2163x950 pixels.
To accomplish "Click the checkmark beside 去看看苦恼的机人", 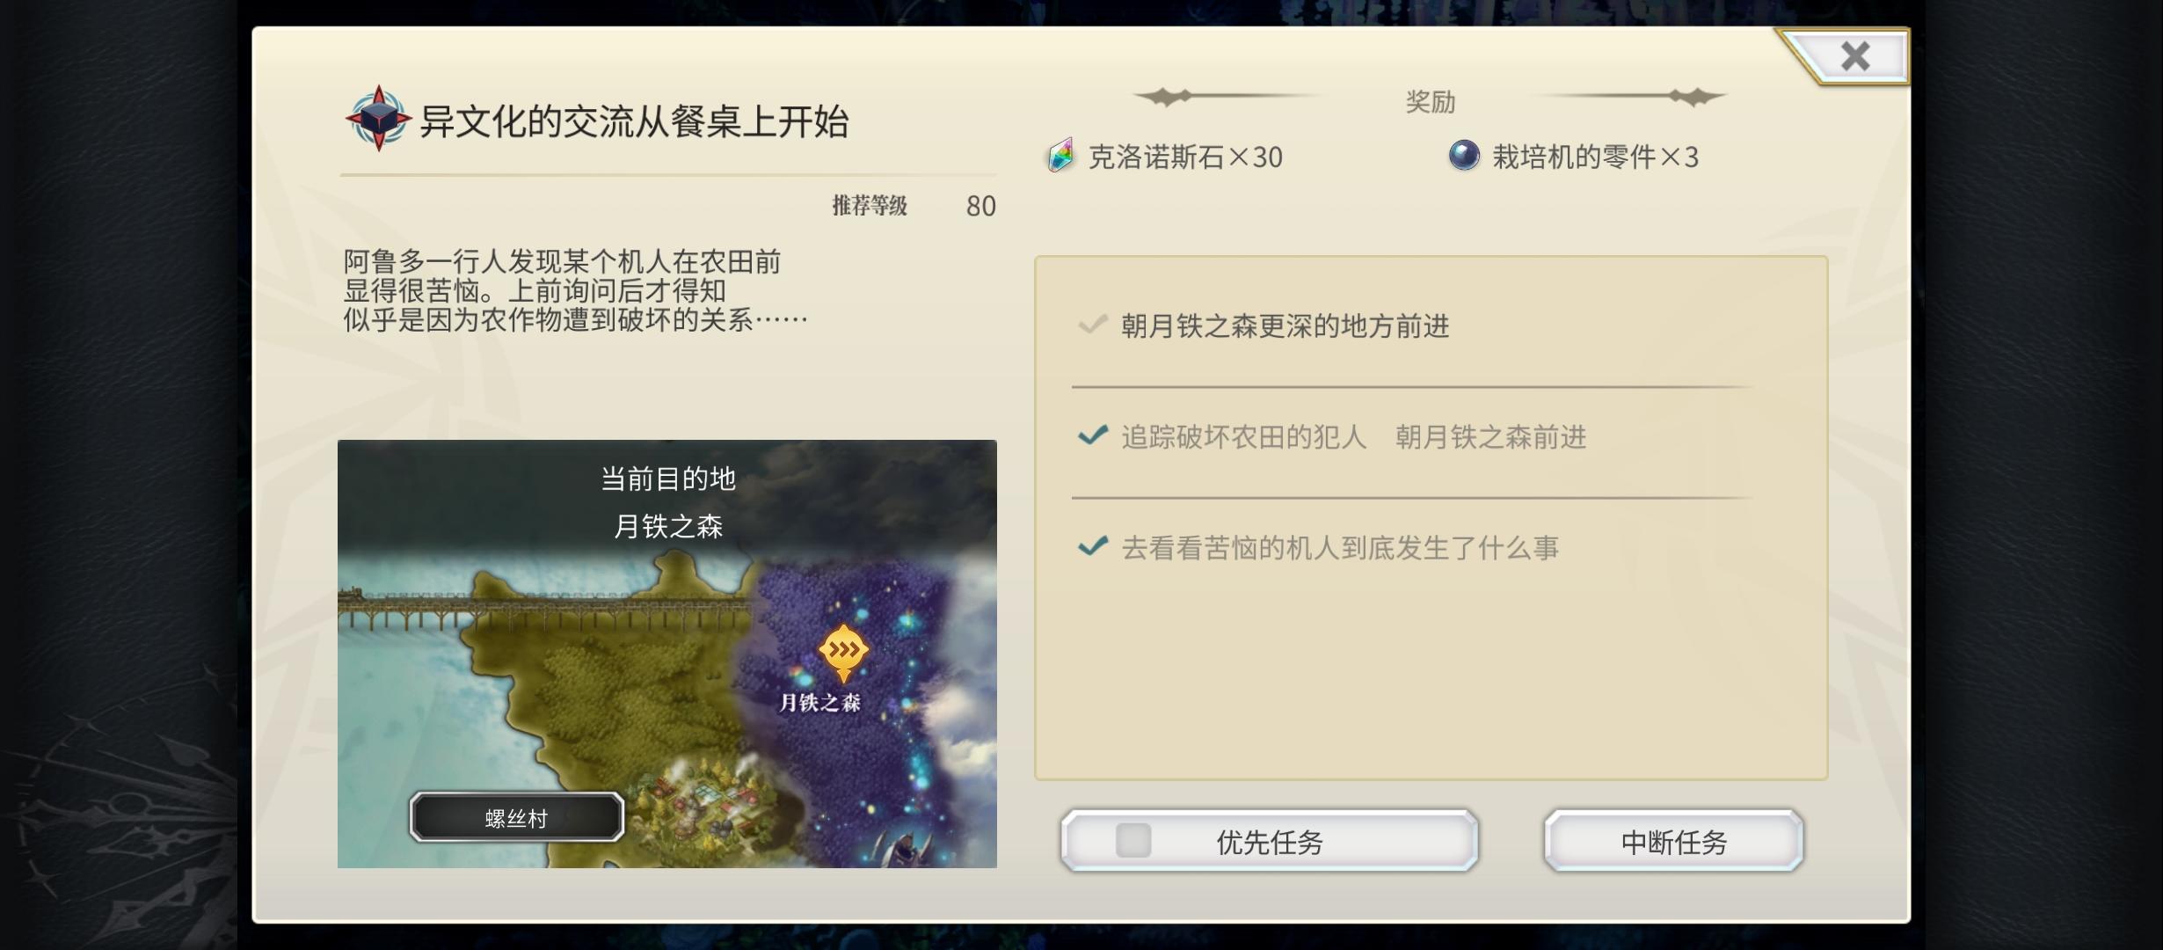I will coord(1093,546).
